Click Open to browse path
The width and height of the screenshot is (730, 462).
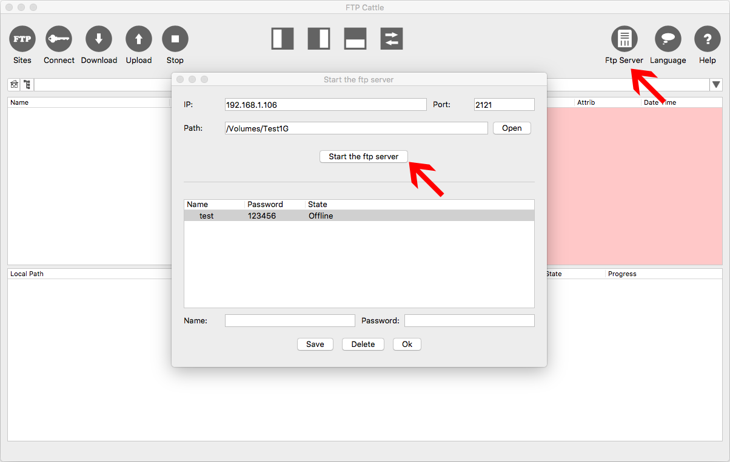coord(512,128)
